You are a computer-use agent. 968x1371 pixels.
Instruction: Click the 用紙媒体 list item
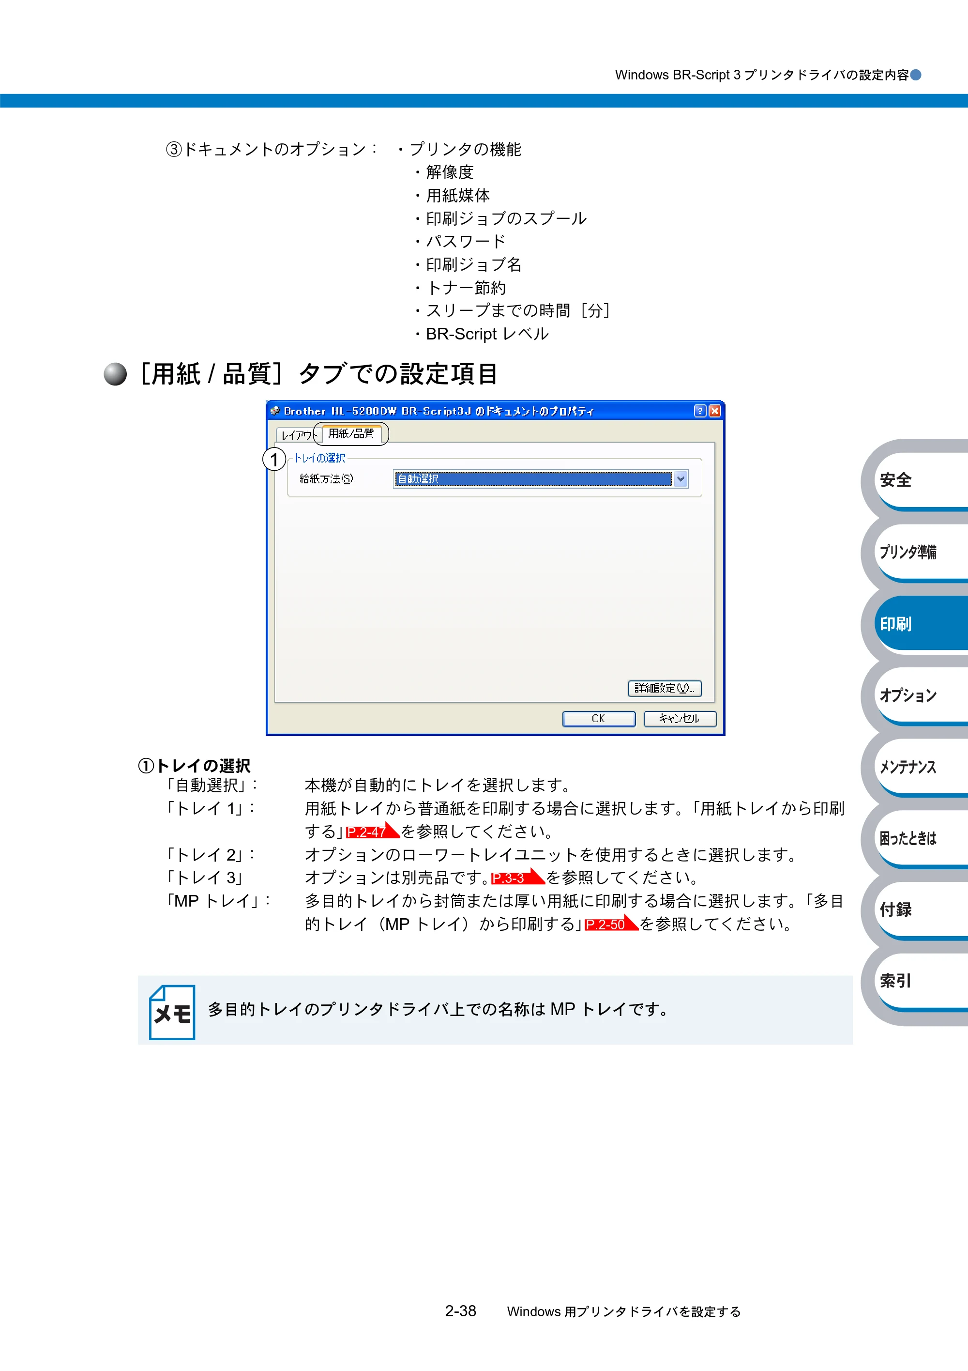pos(458,195)
